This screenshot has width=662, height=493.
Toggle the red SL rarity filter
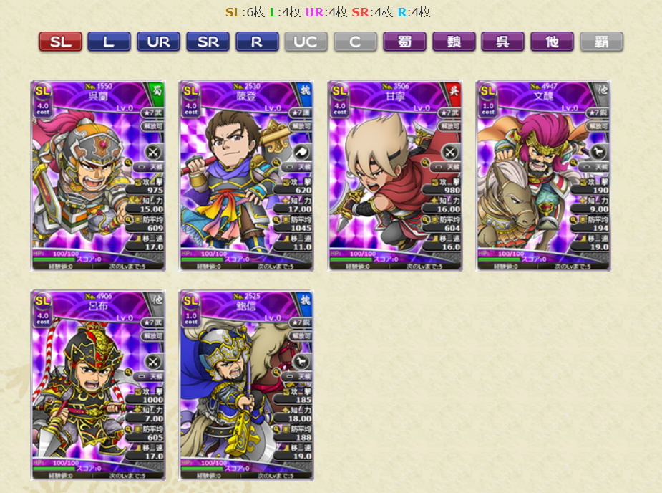click(60, 42)
